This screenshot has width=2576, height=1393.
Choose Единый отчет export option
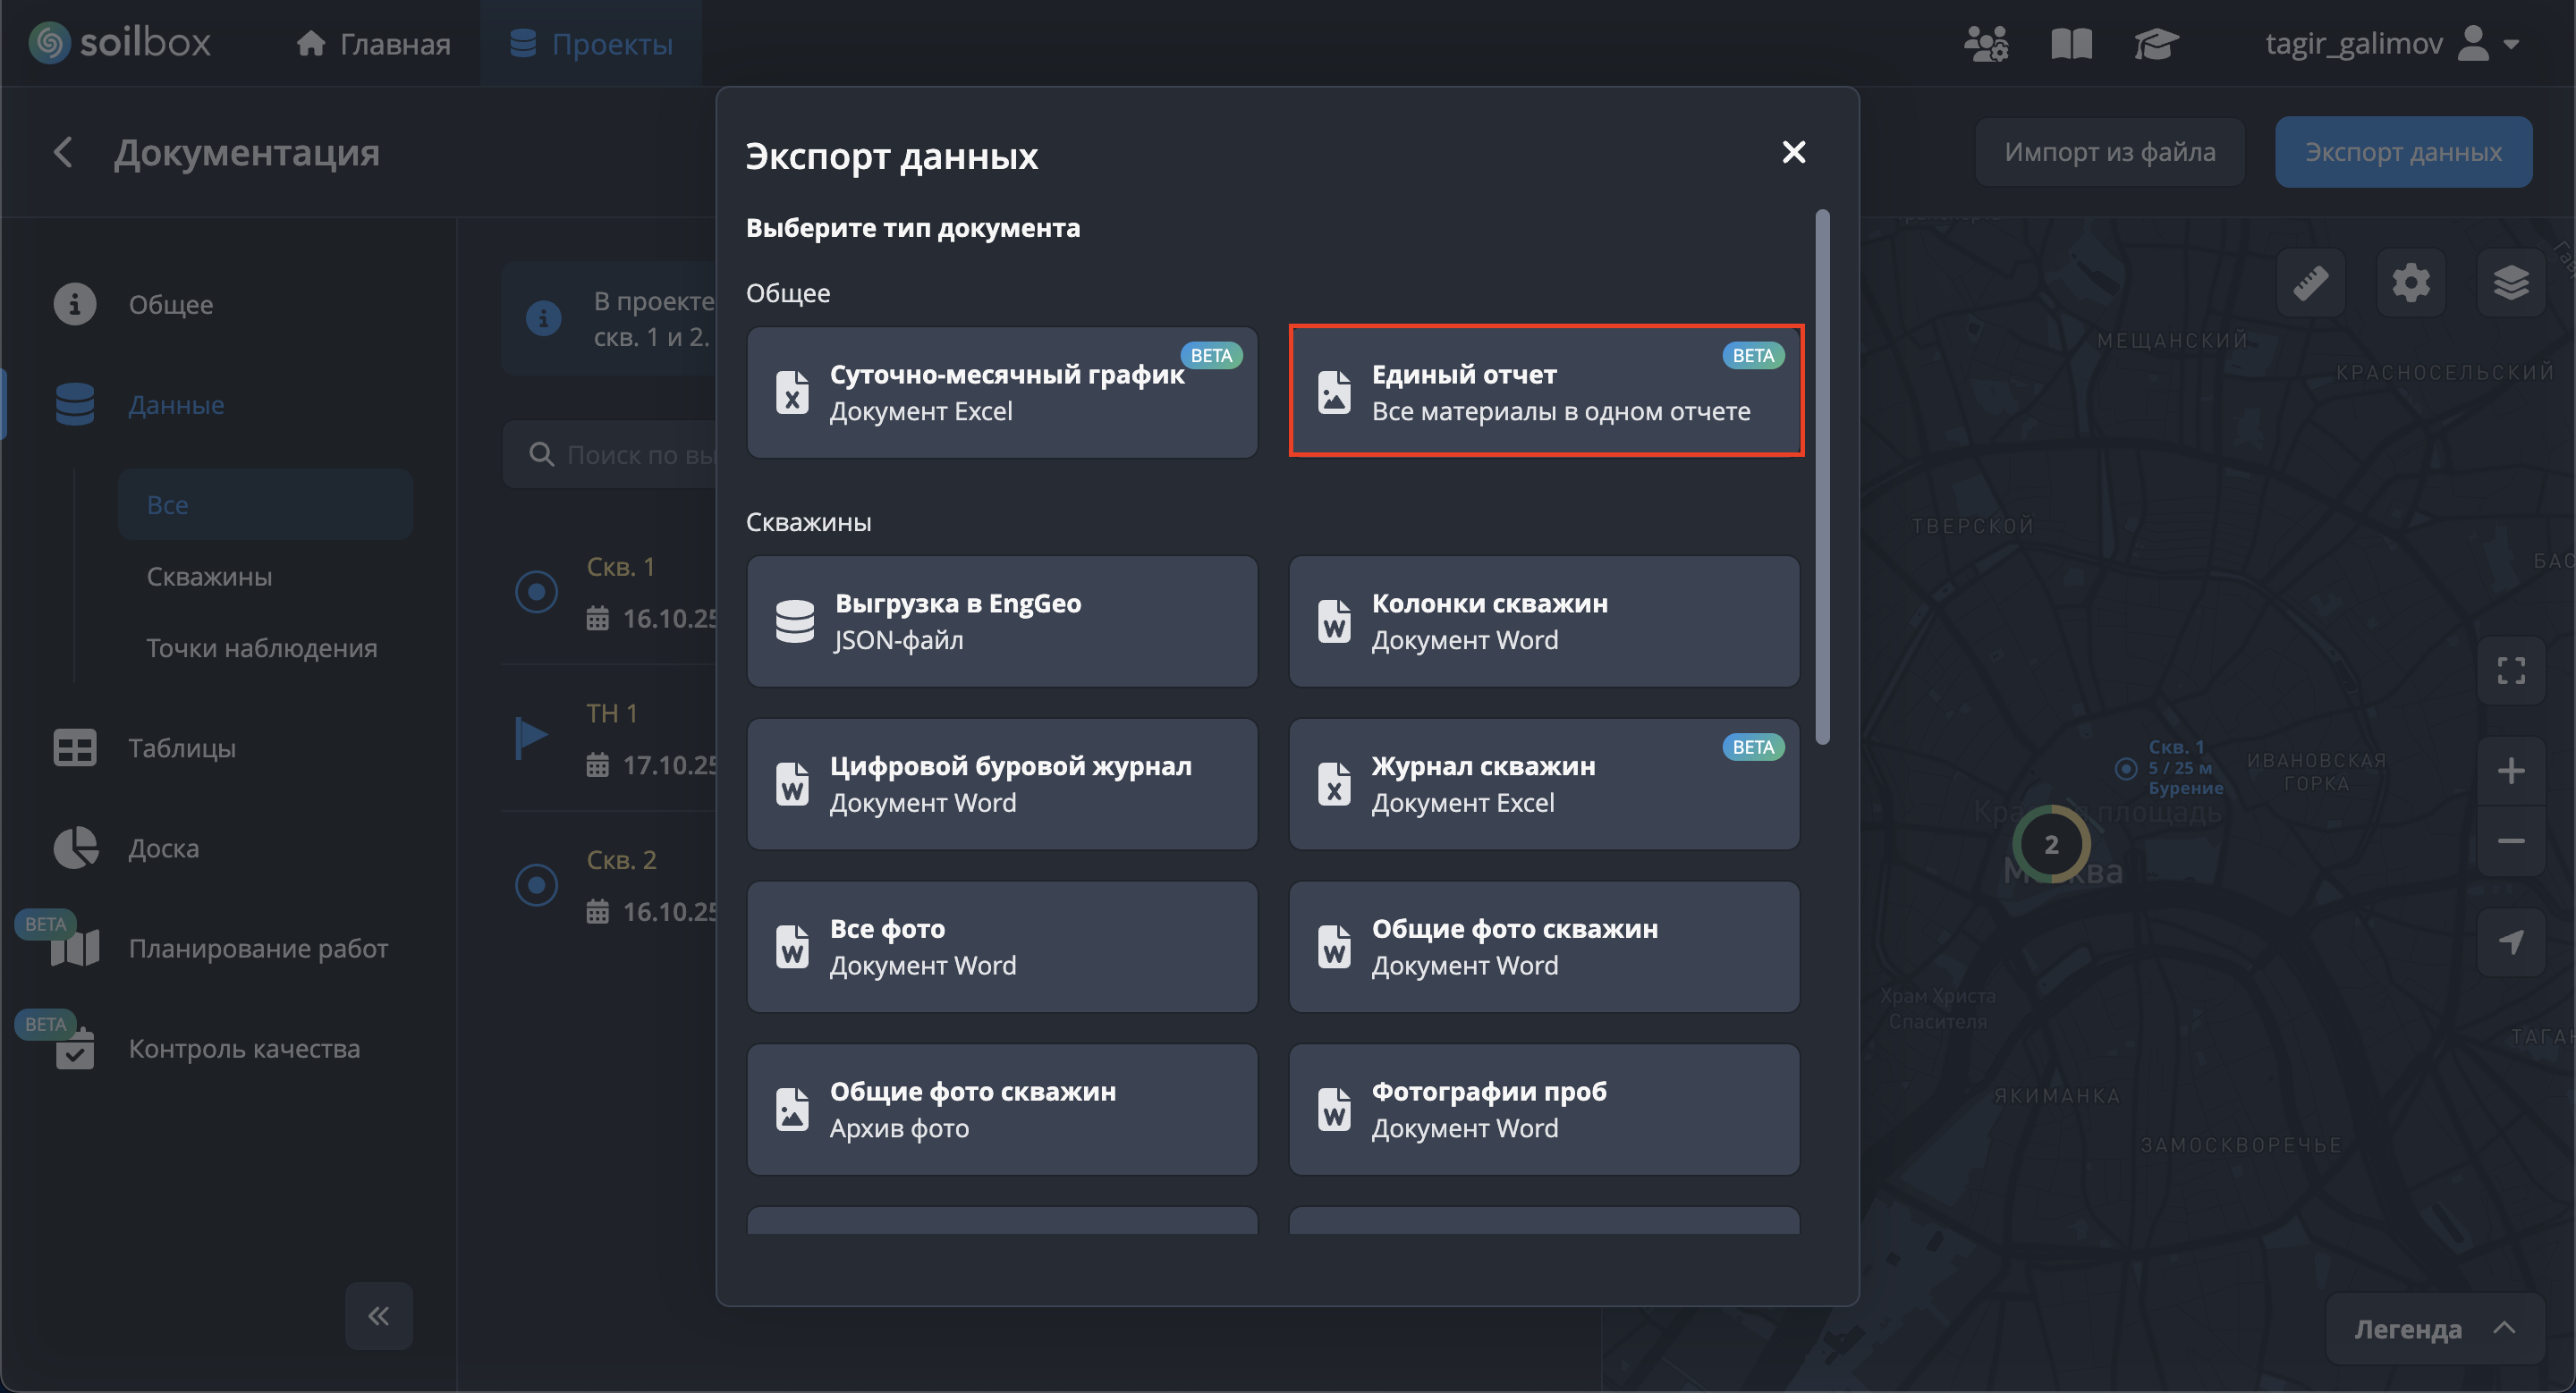[x=1545, y=392]
